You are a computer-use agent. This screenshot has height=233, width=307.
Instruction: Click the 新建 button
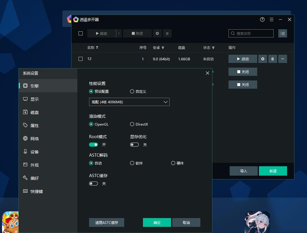pyautogui.click(x=273, y=171)
